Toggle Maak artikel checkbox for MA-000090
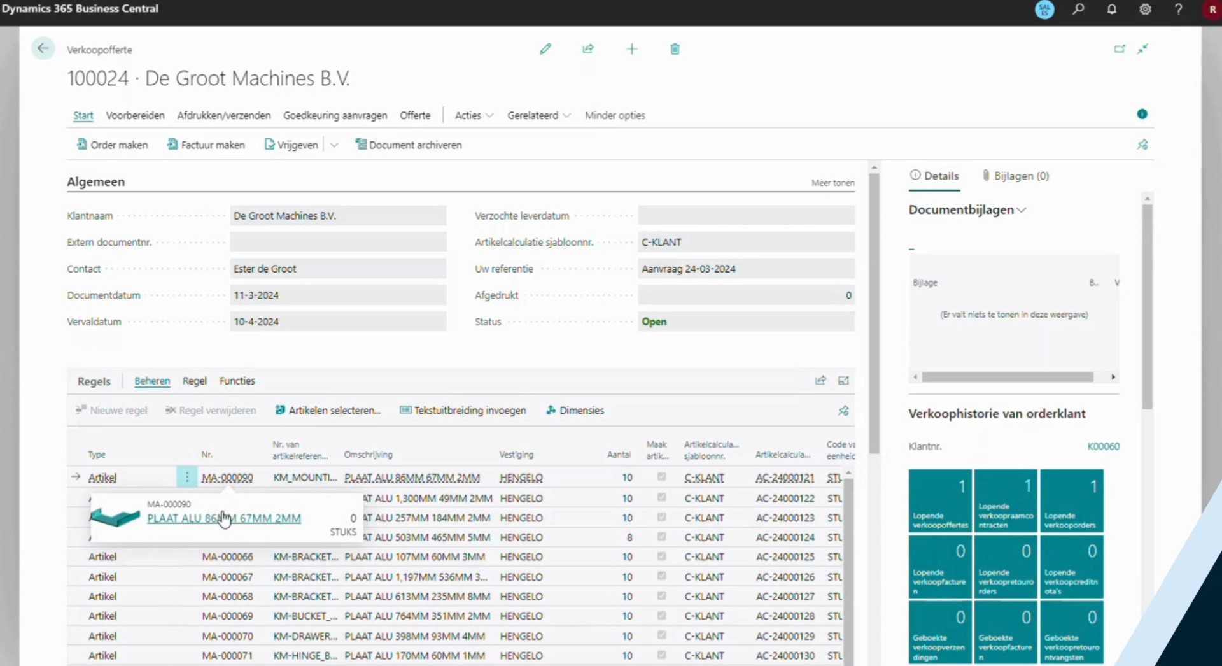This screenshot has width=1222, height=666. [661, 477]
